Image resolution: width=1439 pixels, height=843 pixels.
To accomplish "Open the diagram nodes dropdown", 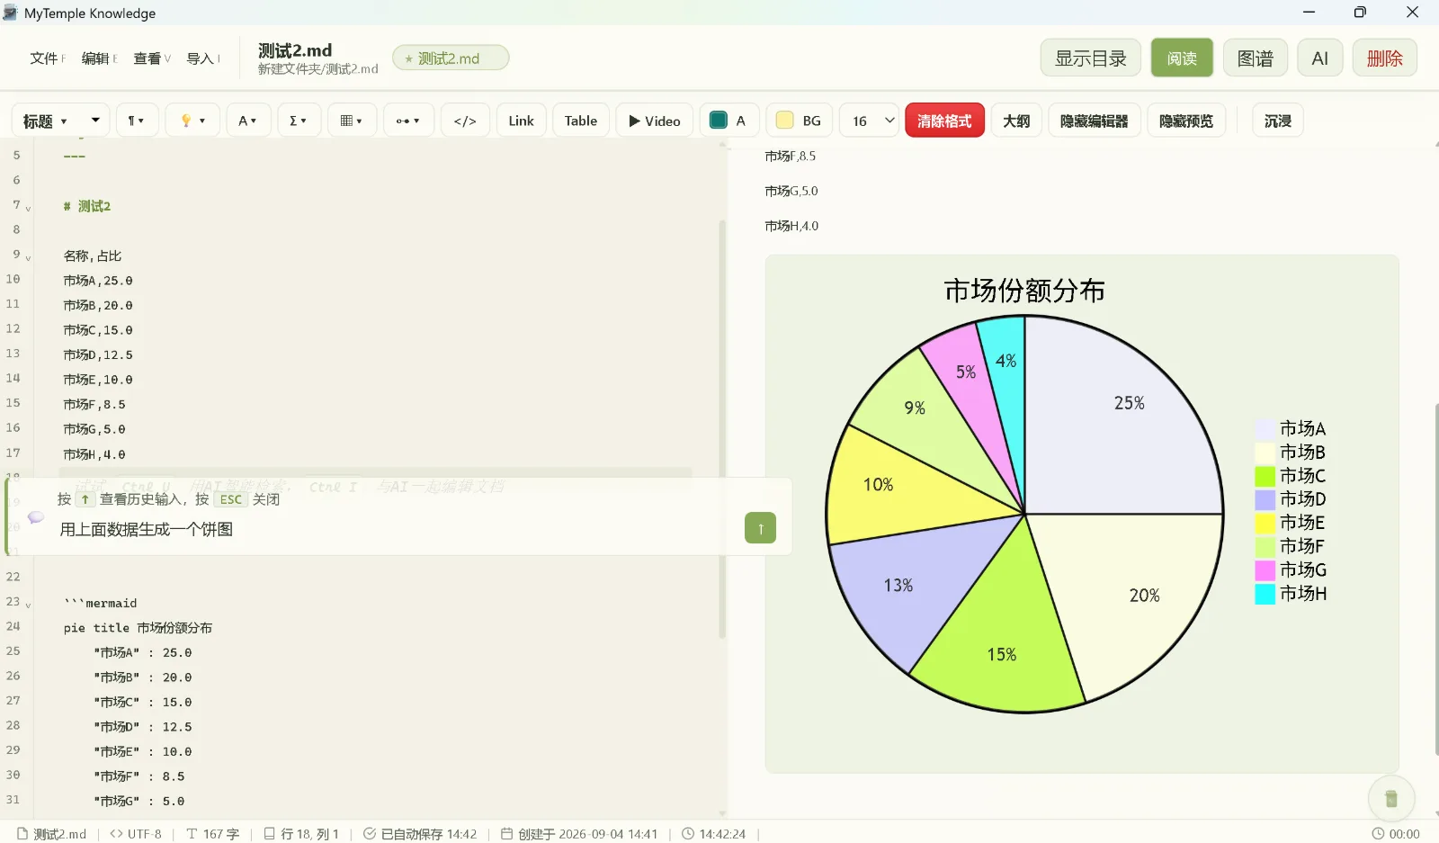I will (408, 121).
